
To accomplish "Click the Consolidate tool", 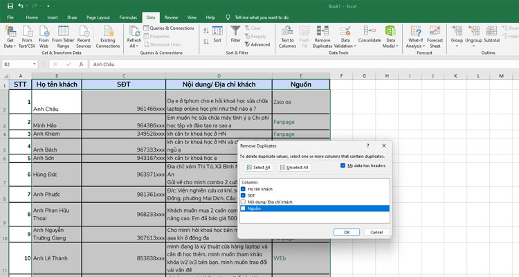I will pos(370,35).
